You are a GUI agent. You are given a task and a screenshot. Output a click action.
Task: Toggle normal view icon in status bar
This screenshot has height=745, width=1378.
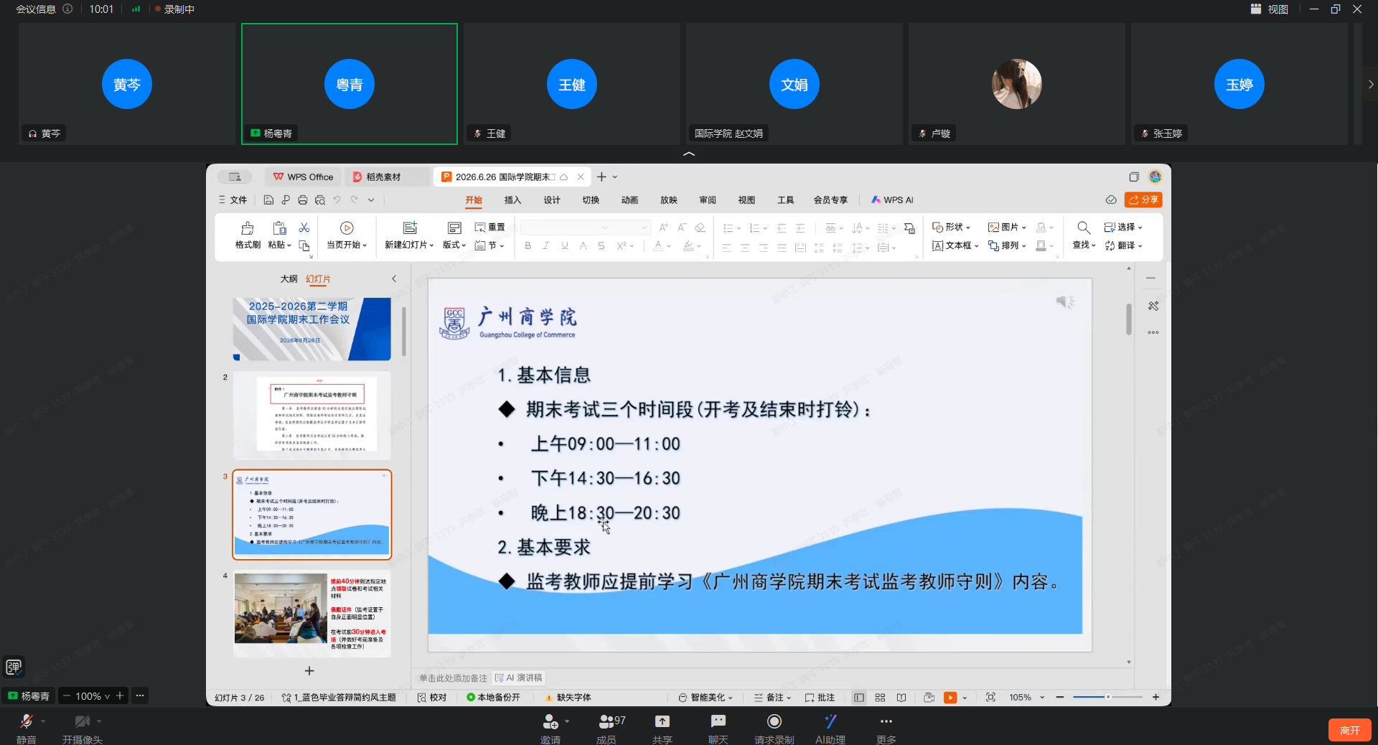pyautogui.click(x=859, y=698)
